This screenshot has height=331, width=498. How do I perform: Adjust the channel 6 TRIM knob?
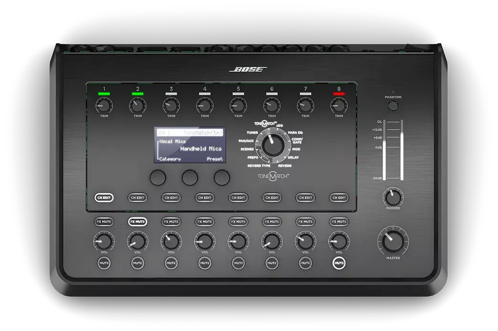coord(272,105)
